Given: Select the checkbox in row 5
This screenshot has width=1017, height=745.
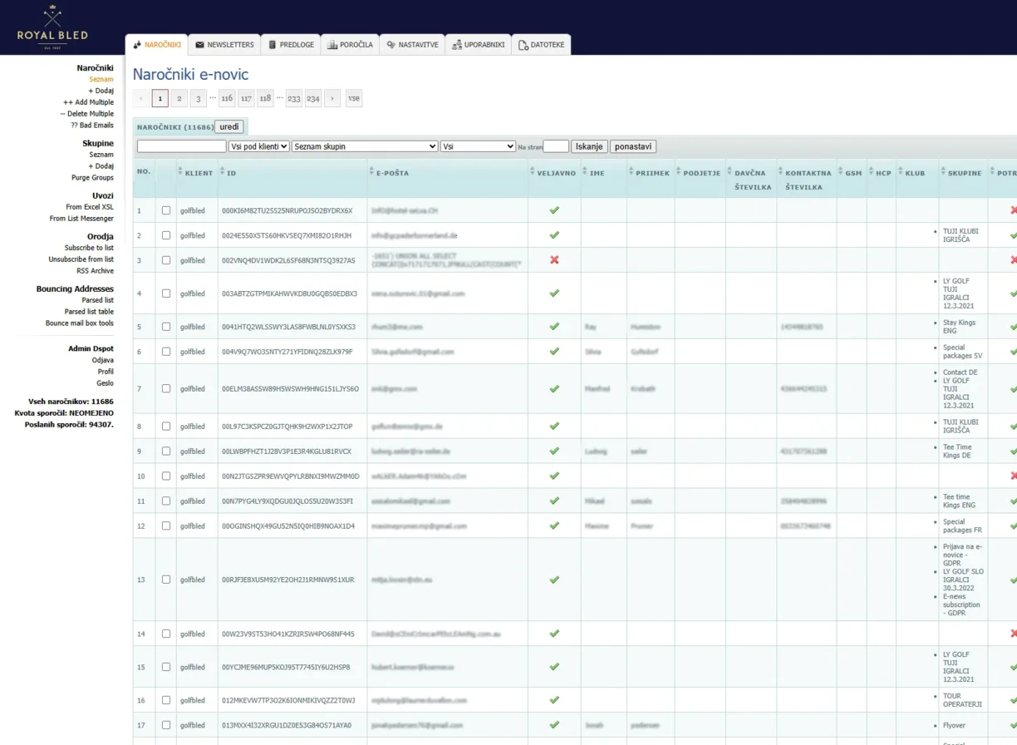Looking at the screenshot, I should (166, 327).
